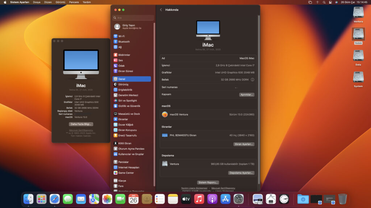Screen dimensions: 371x208
Task: Select Genel in settings sidebar
Action: 132,79
